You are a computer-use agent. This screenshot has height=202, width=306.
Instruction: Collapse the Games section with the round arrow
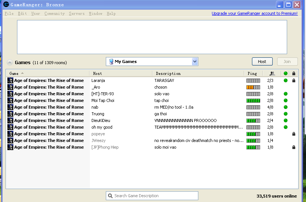coord(10,63)
